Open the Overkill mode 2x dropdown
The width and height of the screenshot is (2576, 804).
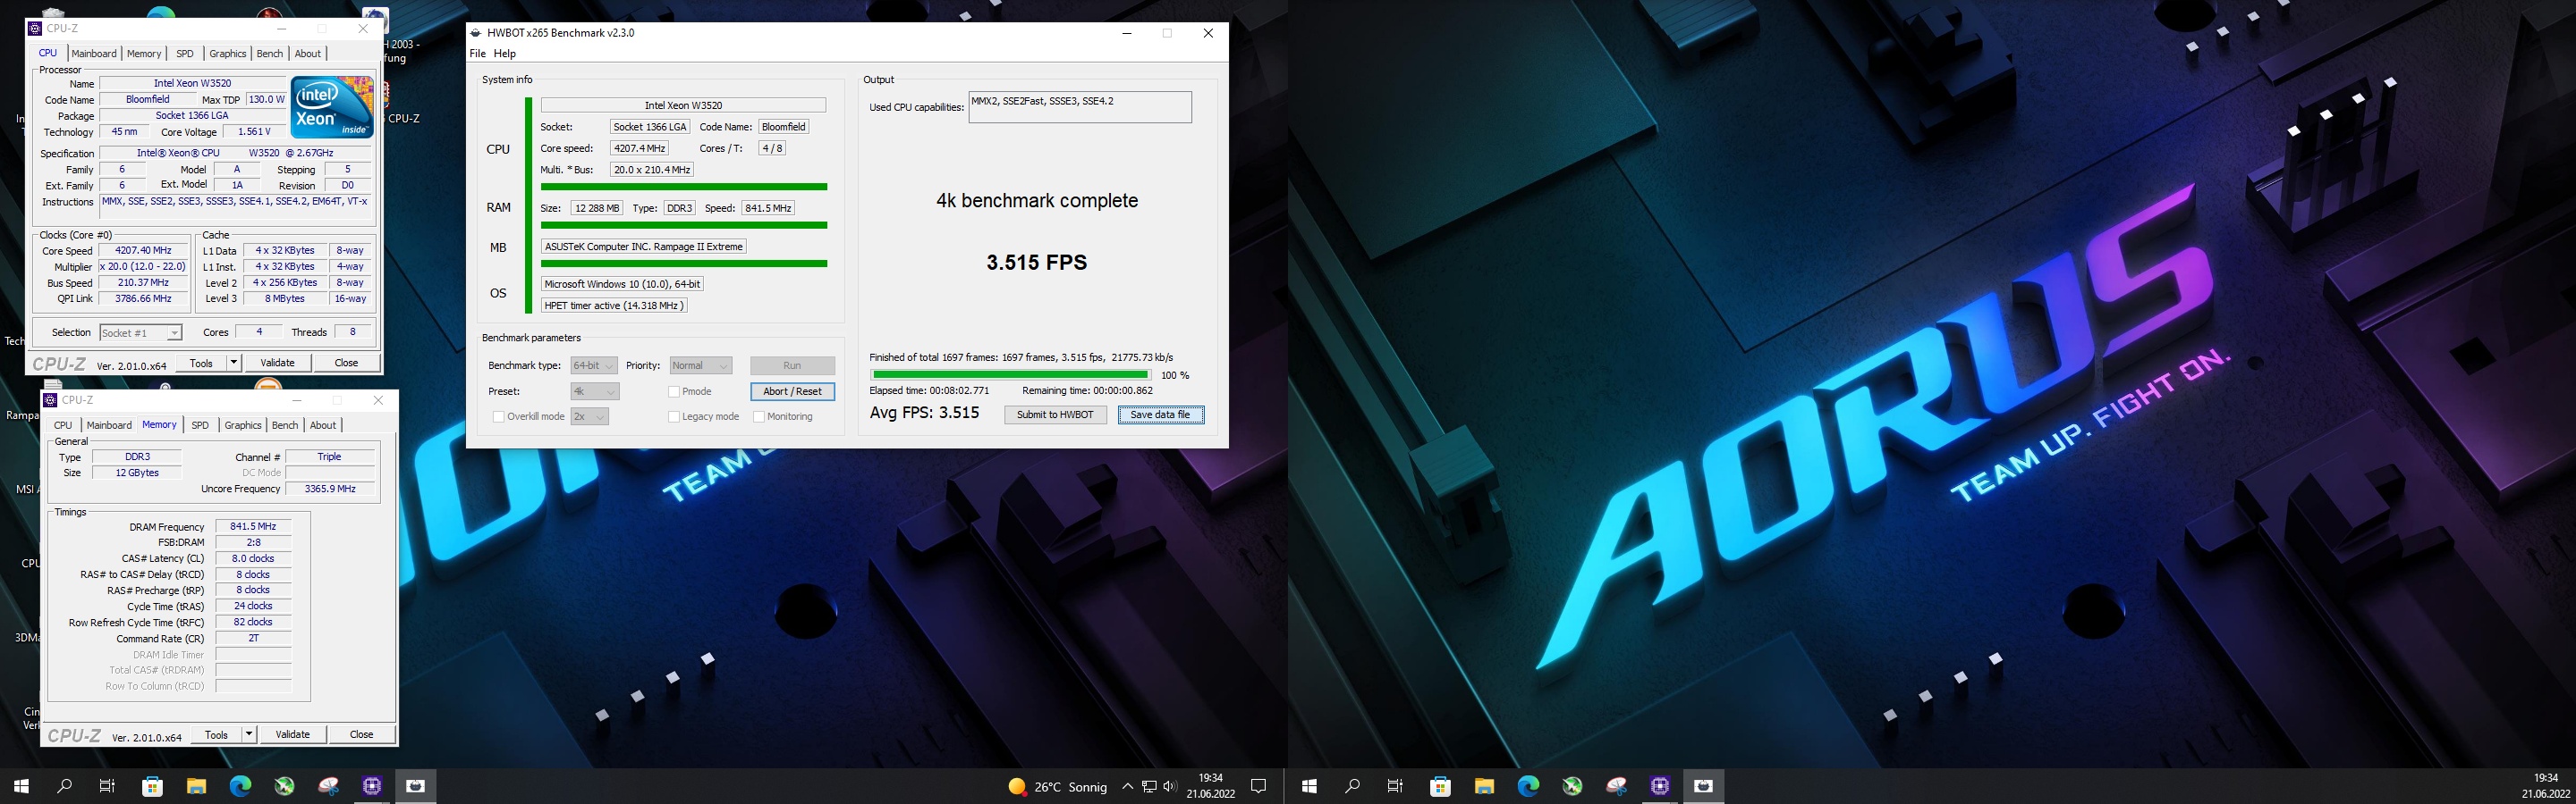(589, 416)
